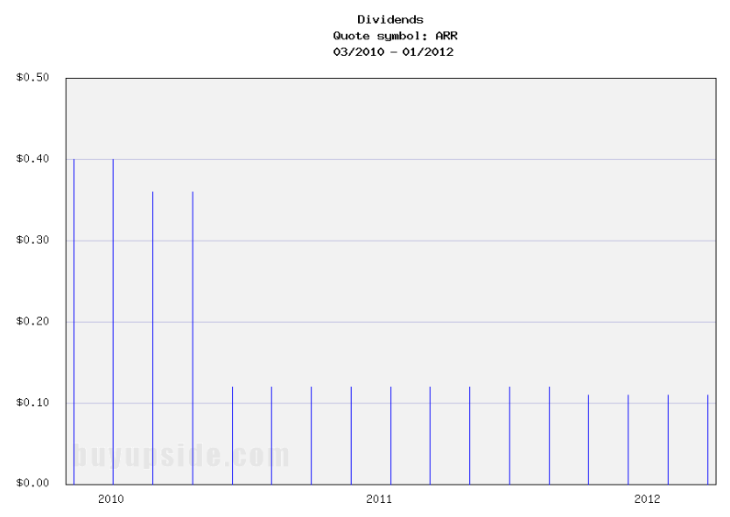Click the $0.30 y-axis label
This screenshot has width=730, height=517.
click(32, 240)
